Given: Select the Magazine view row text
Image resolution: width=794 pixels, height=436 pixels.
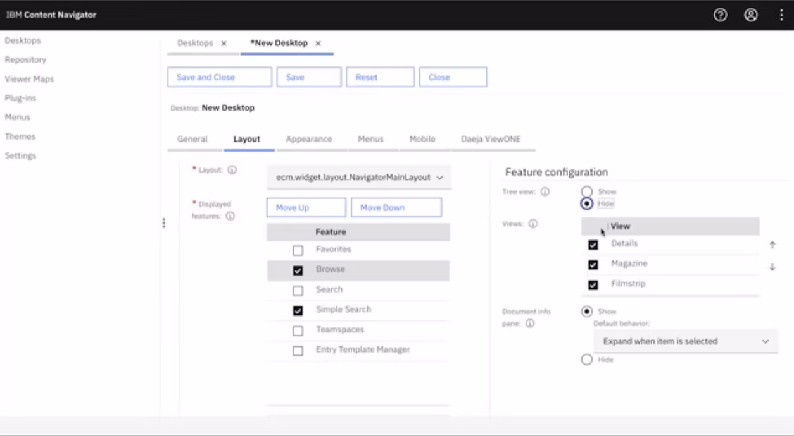Looking at the screenshot, I should tap(629, 263).
